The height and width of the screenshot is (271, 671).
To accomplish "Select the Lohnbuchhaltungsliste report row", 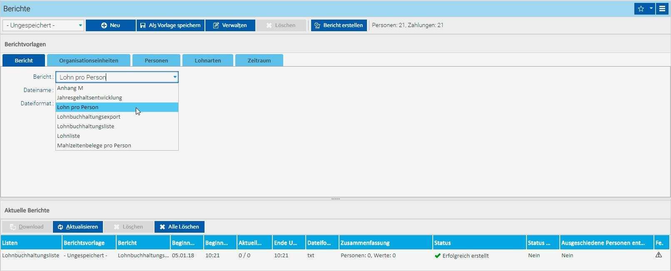I will click(x=335, y=255).
